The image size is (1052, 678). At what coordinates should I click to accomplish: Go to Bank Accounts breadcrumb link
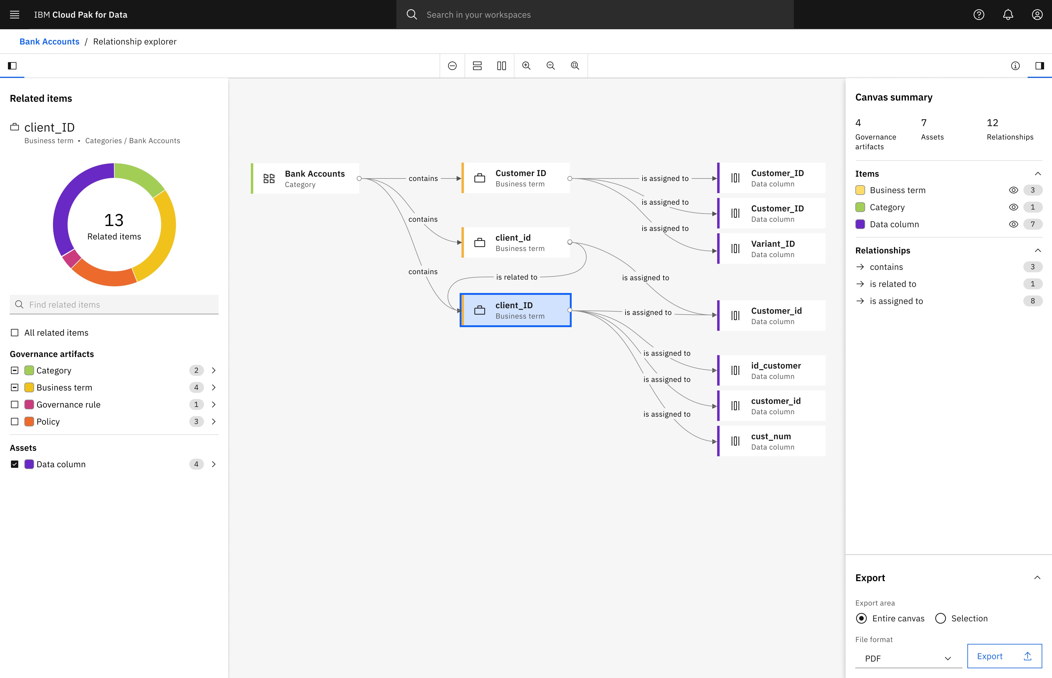[49, 41]
